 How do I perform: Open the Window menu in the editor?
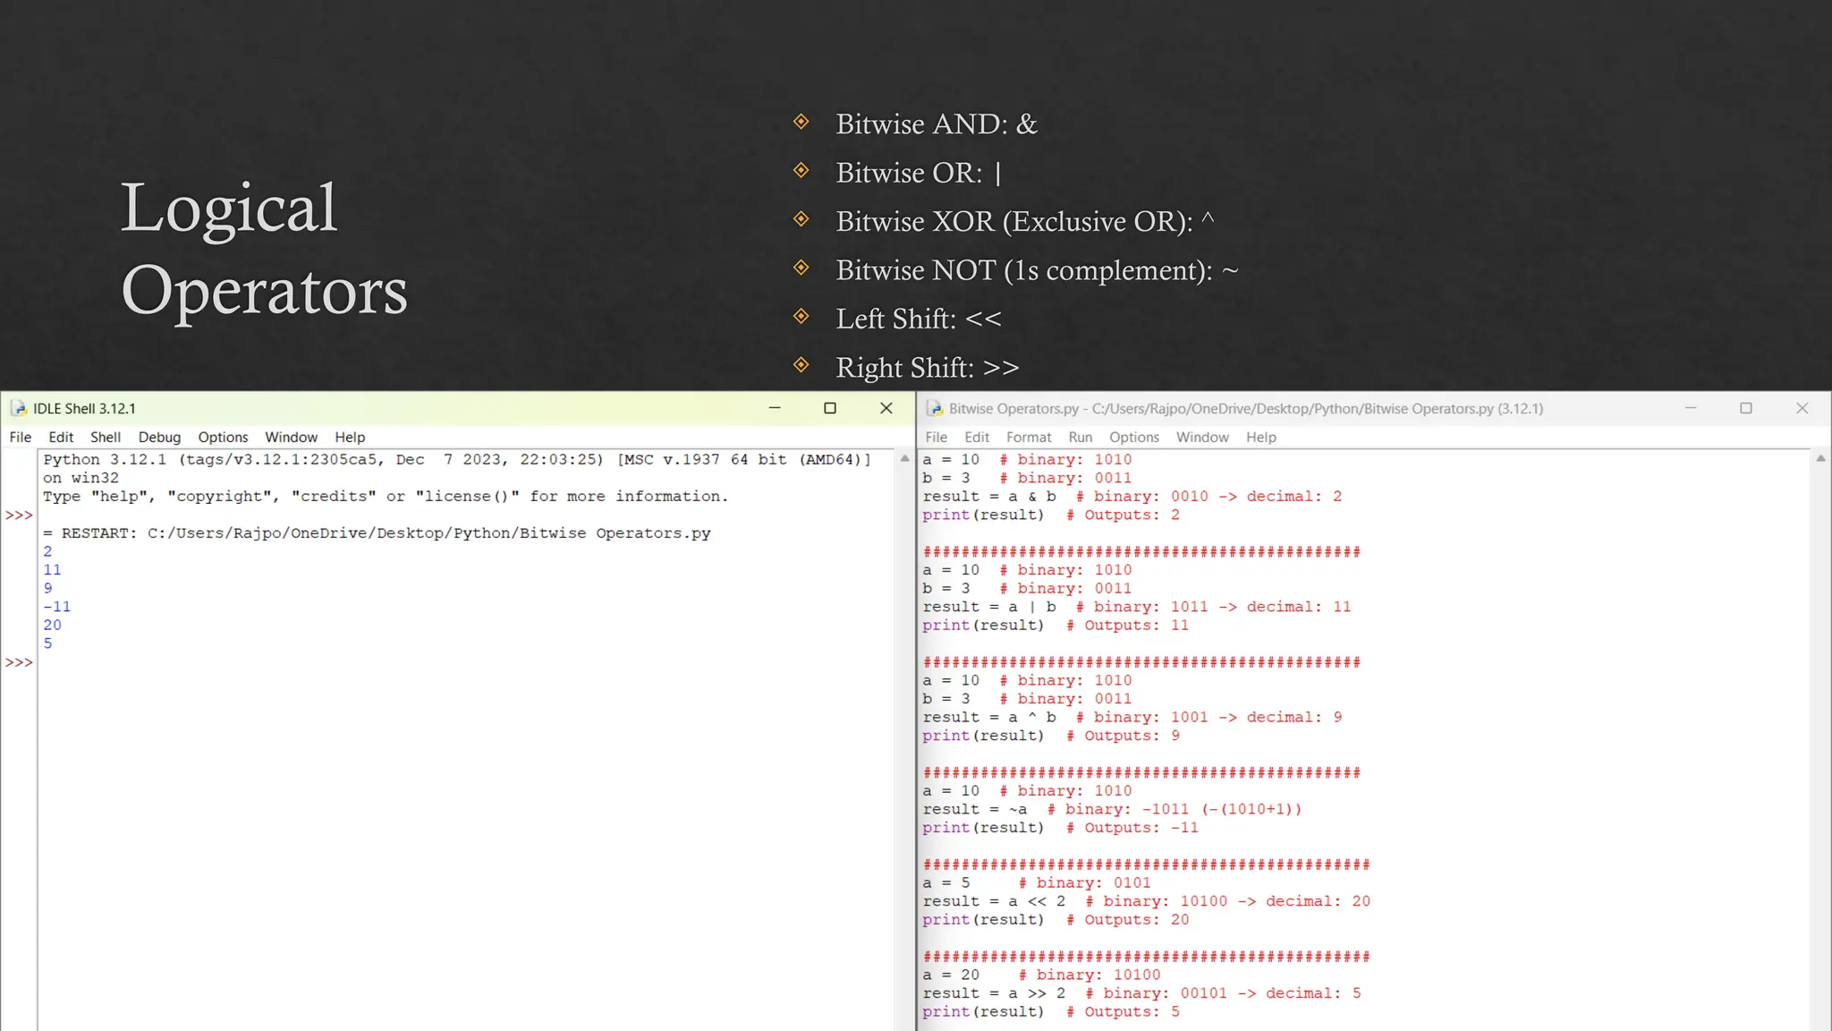tap(1201, 438)
